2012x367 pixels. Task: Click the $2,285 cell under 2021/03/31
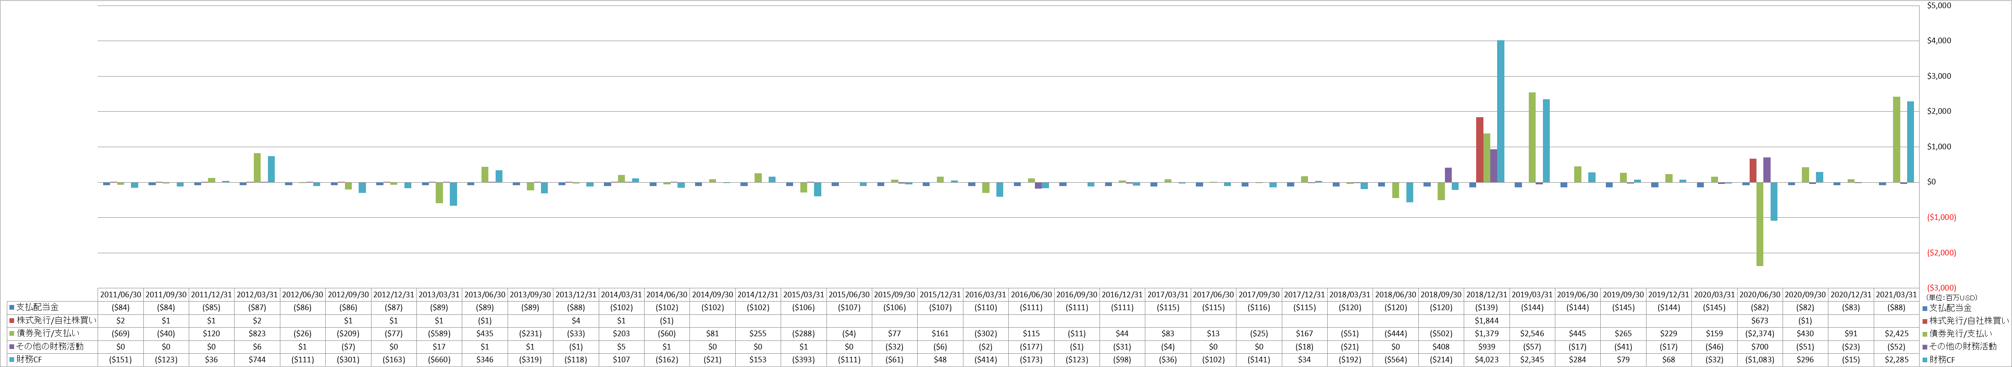[x=1896, y=360]
